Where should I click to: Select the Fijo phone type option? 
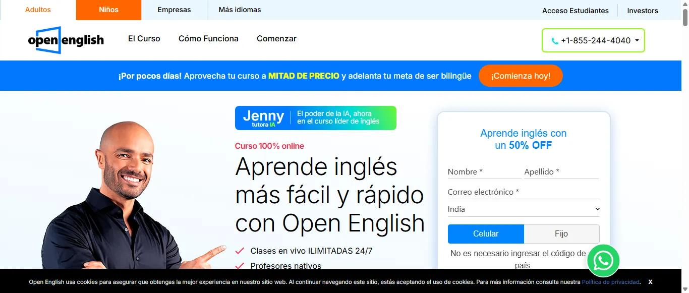(562, 233)
